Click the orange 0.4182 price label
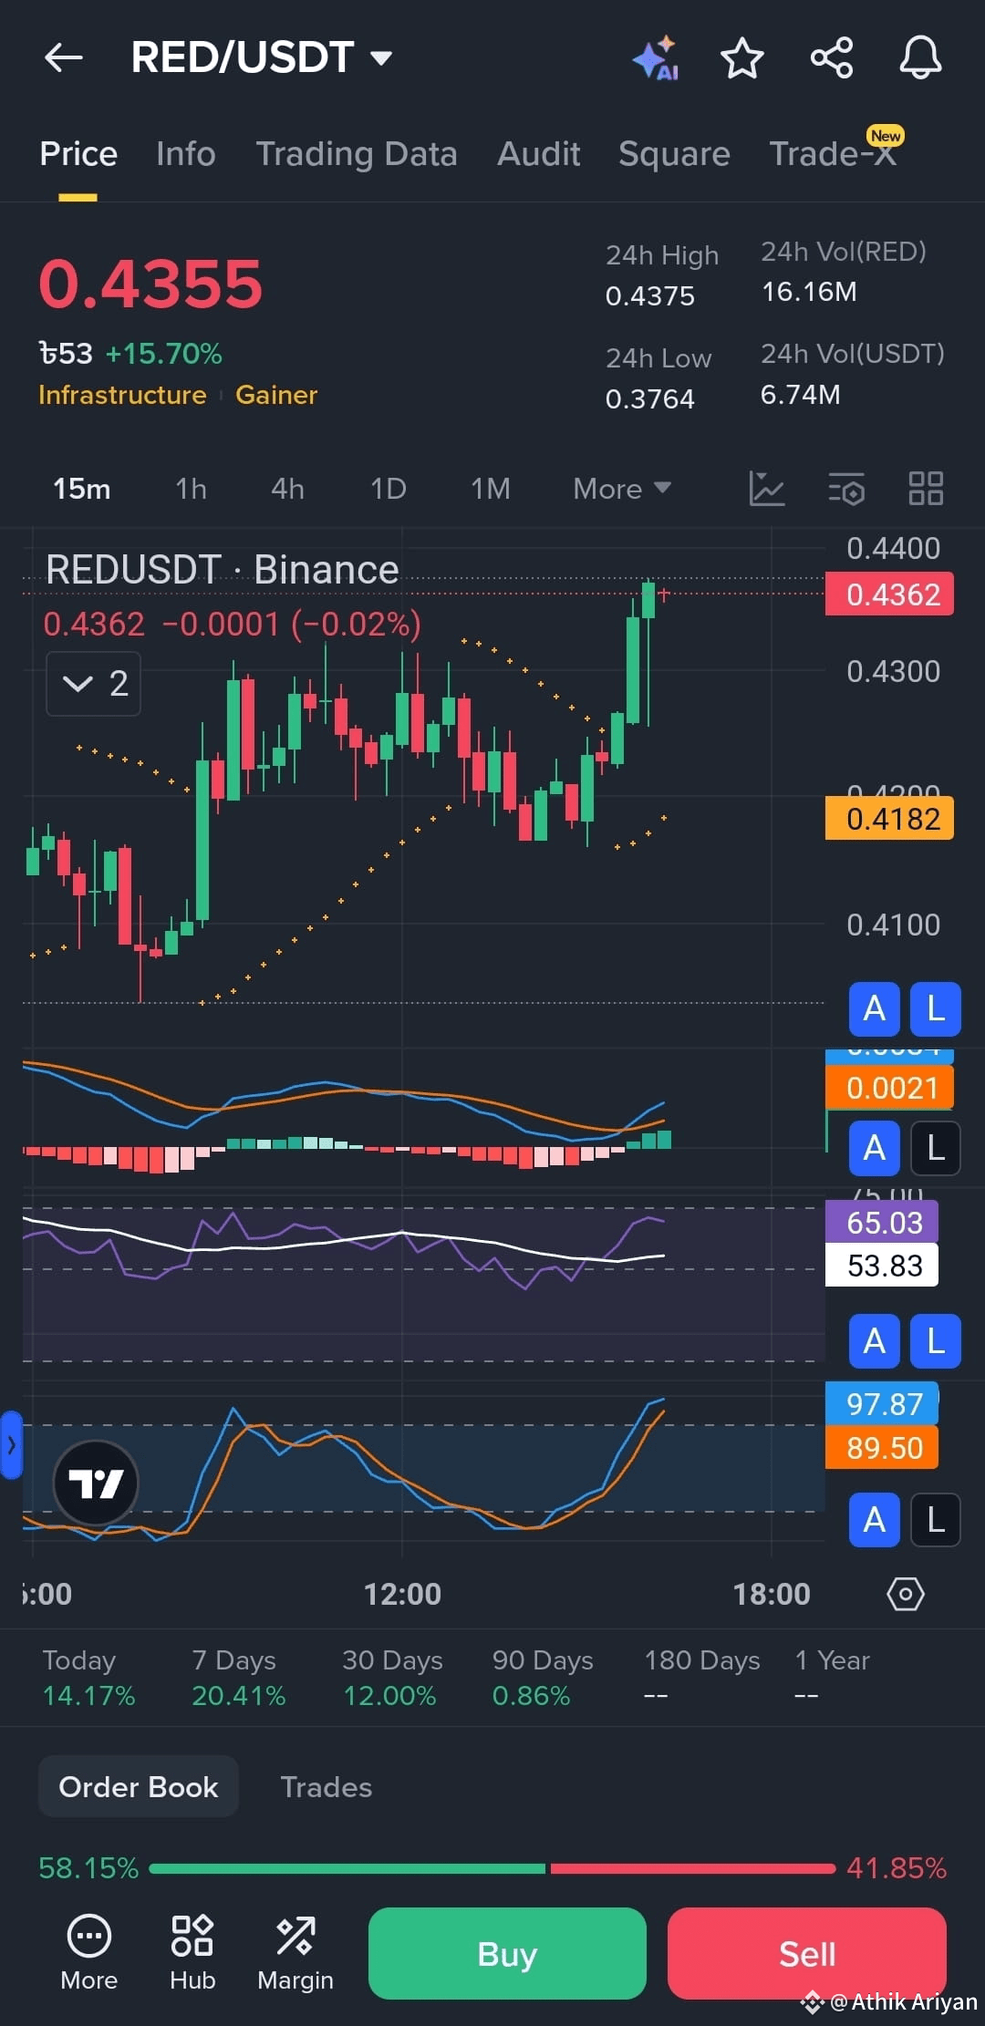This screenshot has width=985, height=2026. tap(890, 818)
